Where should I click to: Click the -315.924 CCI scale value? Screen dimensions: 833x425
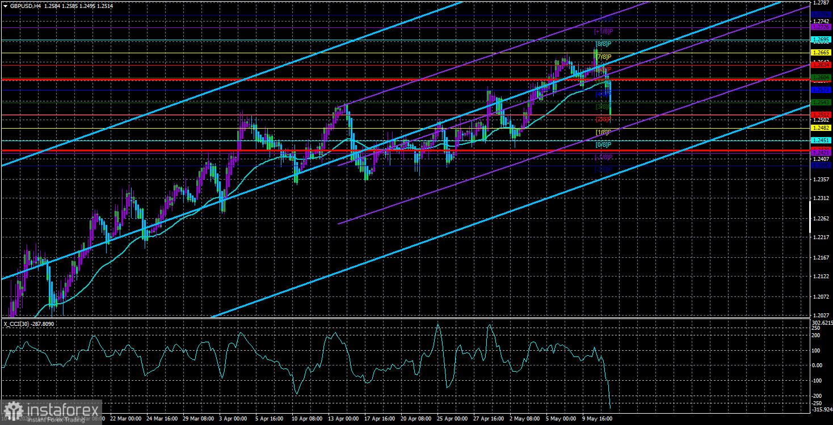click(822, 409)
